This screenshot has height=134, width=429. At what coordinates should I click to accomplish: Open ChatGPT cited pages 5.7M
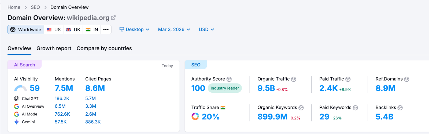(x=90, y=98)
